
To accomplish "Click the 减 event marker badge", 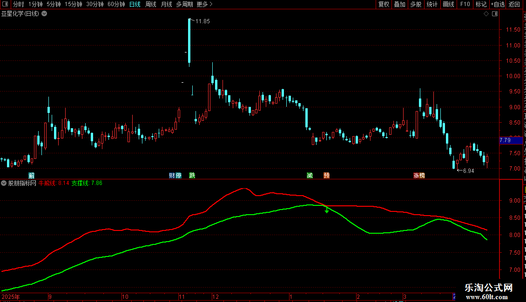I will [x=310, y=176].
